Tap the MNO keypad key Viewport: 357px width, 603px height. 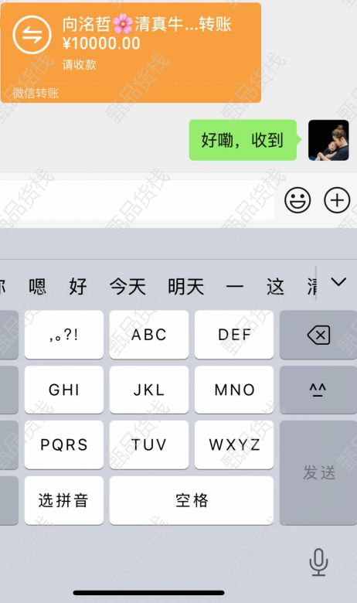click(x=234, y=390)
